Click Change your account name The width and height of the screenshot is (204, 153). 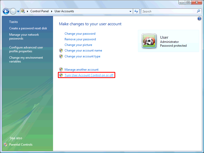[x=83, y=50]
